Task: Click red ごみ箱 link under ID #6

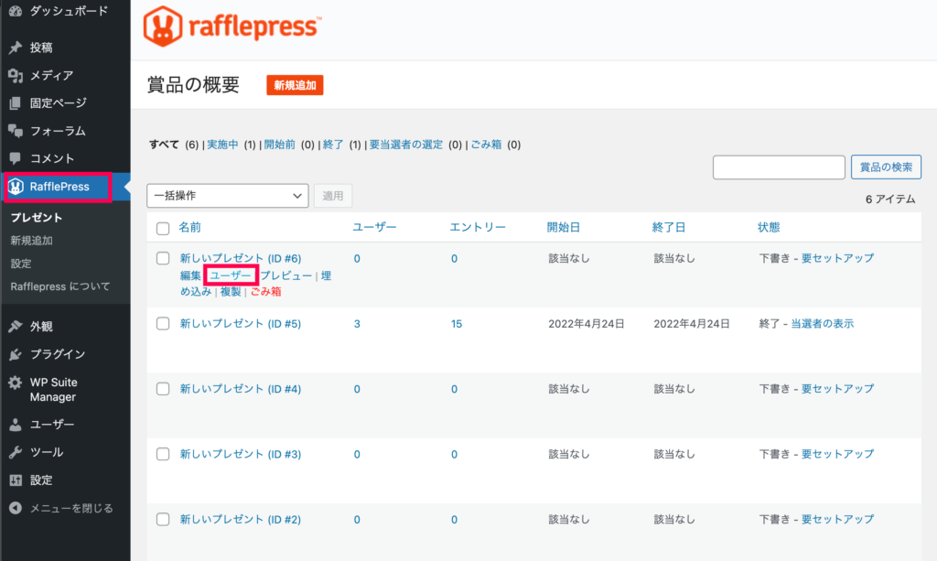Action: [x=265, y=292]
